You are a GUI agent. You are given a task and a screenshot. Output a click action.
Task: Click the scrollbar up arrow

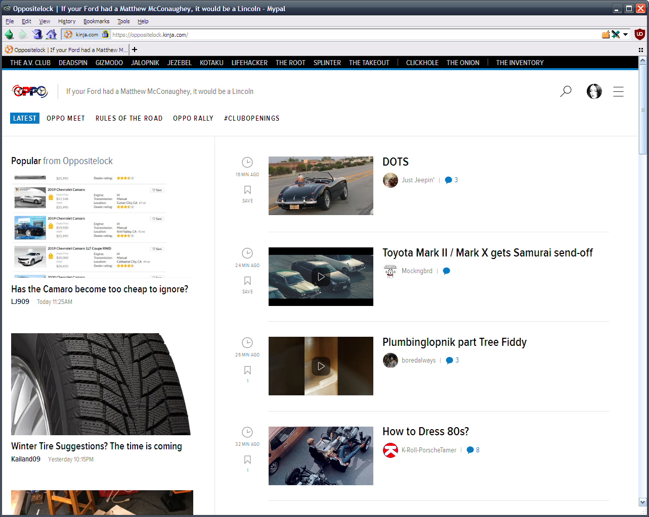coord(643,60)
